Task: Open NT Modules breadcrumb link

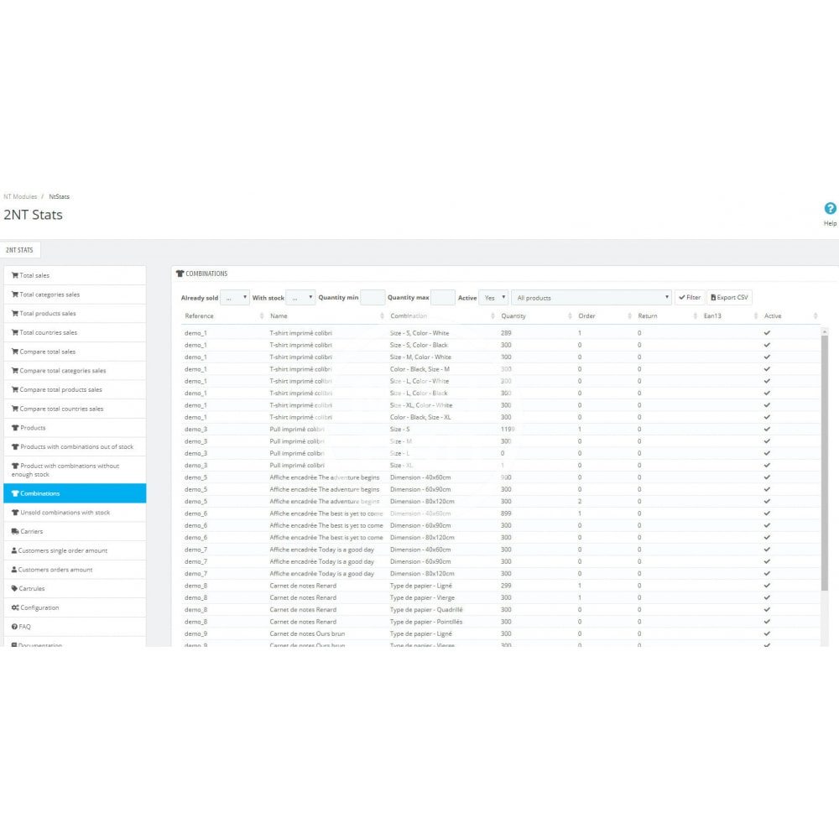Action: pyautogui.click(x=20, y=197)
